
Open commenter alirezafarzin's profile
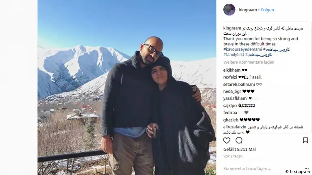(x=235, y=127)
